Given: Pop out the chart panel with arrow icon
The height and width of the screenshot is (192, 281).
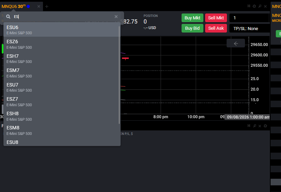Looking at the screenshot, I should tap(260, 6).
